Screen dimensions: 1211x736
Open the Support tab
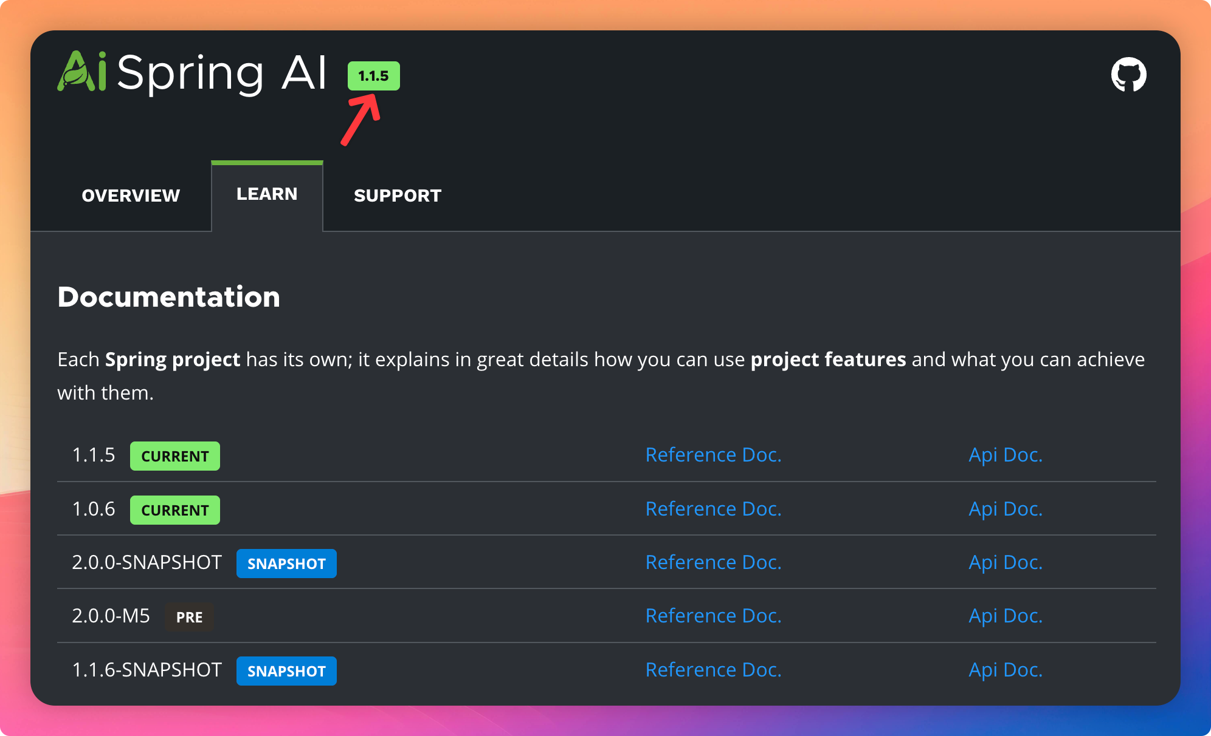398,196
